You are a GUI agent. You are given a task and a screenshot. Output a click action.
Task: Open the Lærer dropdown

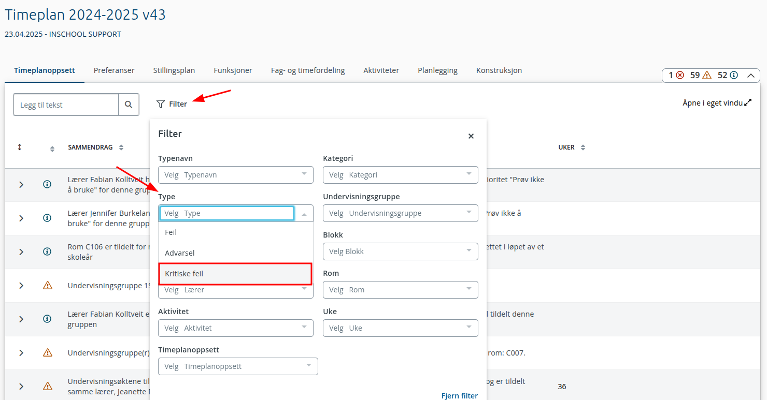[x=236, y=291]
